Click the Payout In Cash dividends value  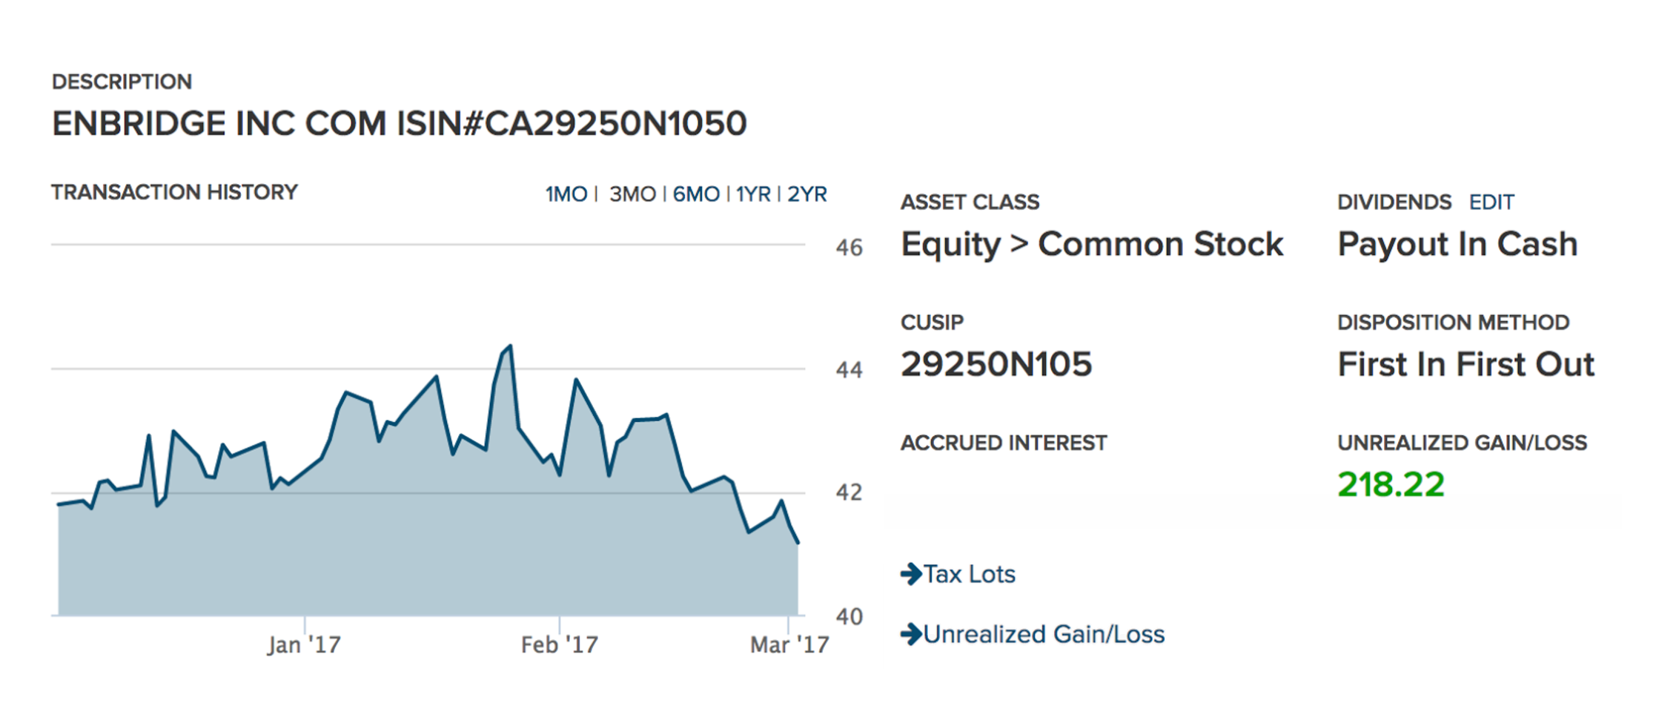1457,243
